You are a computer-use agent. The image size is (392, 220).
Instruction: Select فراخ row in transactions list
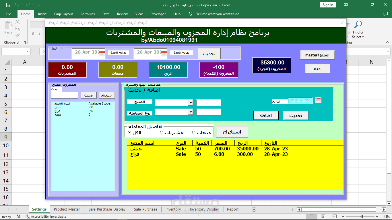[x=235, y=154]
